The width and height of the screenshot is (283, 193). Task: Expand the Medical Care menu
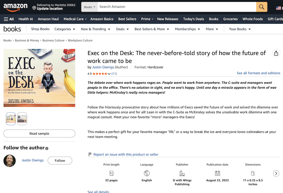[x=75, y=19]
